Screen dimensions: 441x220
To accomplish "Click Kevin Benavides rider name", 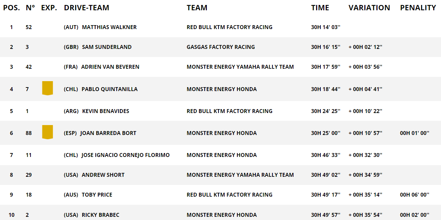I will tap(106, 111).
